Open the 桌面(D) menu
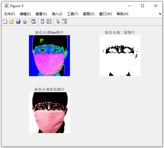Image resolution: width=164 pixels, height=148 pixels. 89,14
